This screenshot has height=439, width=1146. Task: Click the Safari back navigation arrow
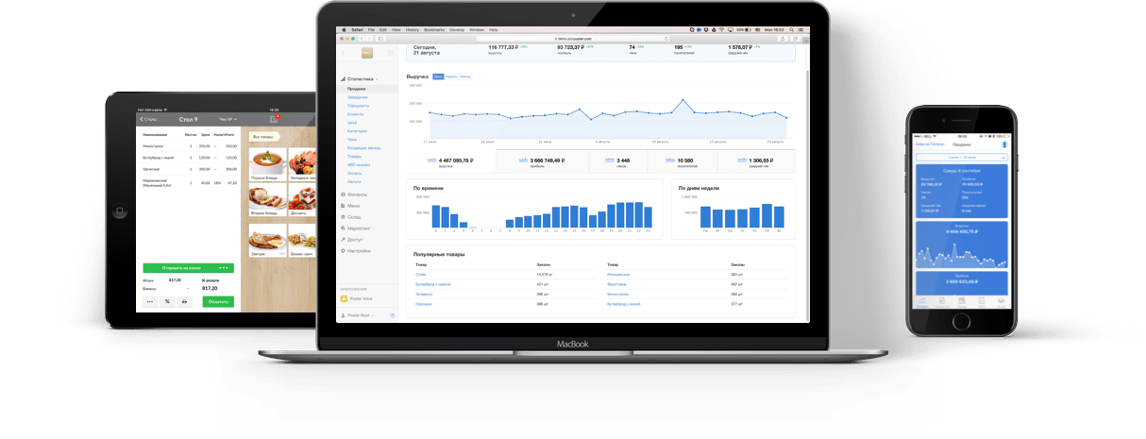tap(362, 39)
